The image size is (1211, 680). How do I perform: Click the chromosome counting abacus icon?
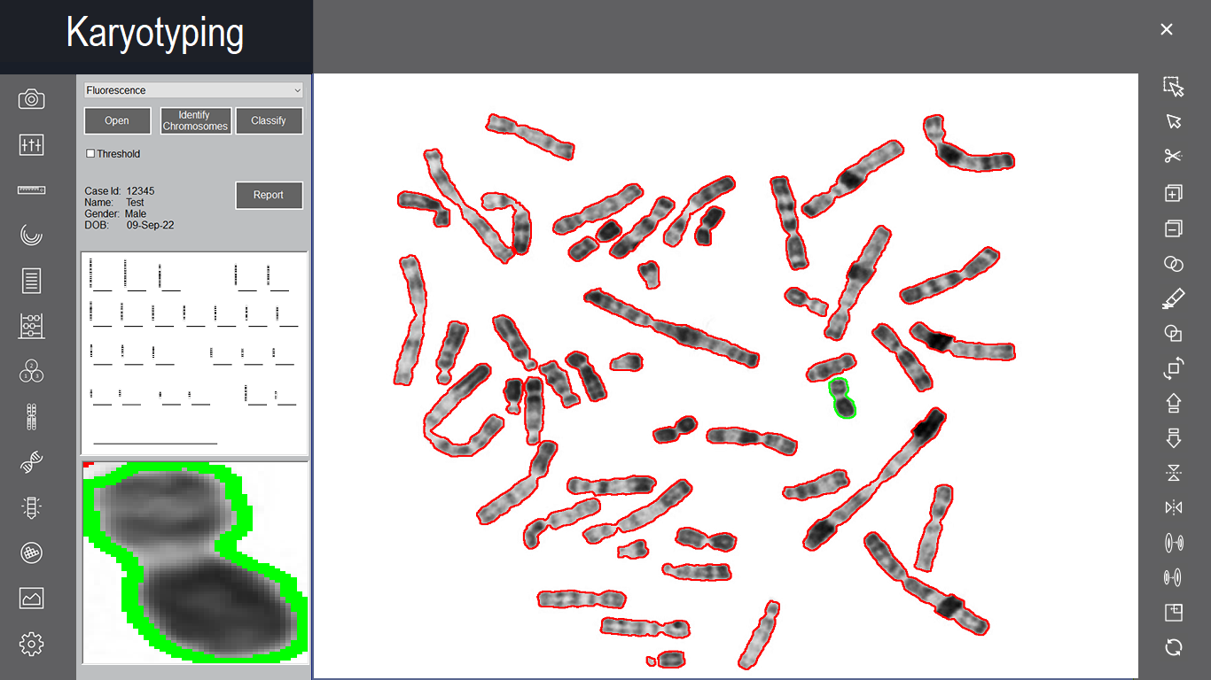[31, 325]
